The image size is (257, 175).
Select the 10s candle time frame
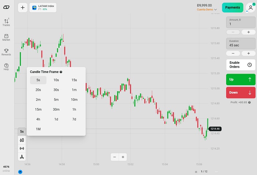[56, 80]
